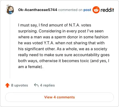119x107 pixels.
Task: Collapse thread using the vertical thread line
Action: pos(10,46)
